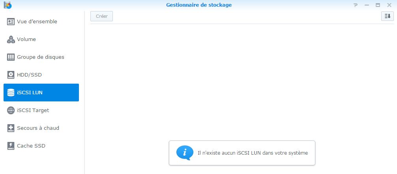Click the Créer button
This screenshot has width=397, height=174.
coord(101,16)
